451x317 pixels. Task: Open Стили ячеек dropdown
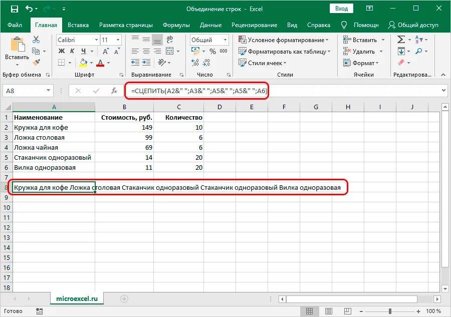tap(263, 63)
